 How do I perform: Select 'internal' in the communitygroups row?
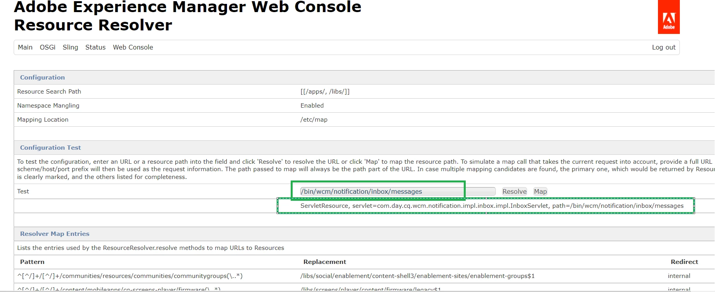pos(679,276)
